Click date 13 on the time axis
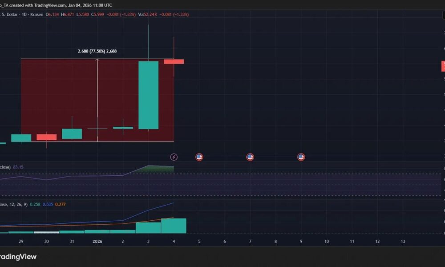Screen dimensions: 445x267 tap(403, 241)
